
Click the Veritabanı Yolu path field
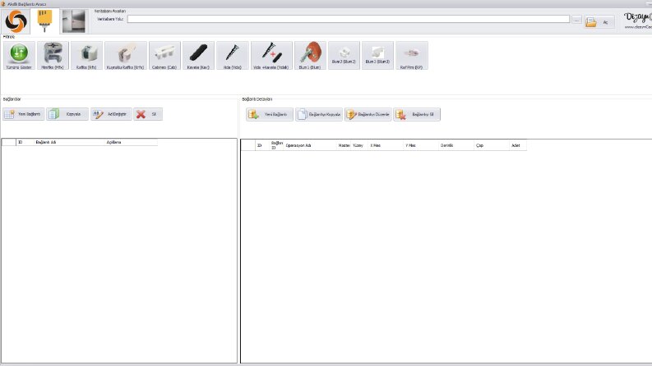[349, 19]
